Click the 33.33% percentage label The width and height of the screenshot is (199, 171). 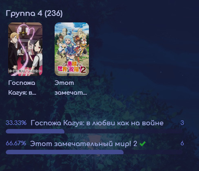coord(16,123)
